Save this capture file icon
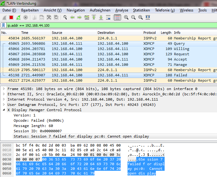The width and height of the screenshot is (217, 177). 42,17
